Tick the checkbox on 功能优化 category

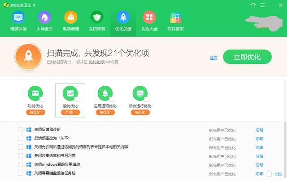pyautogui.click(x=42, y=99)
